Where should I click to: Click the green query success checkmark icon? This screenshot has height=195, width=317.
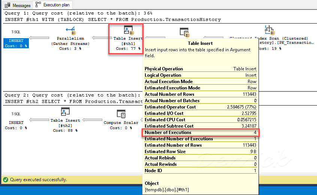(x=6, y=179)
